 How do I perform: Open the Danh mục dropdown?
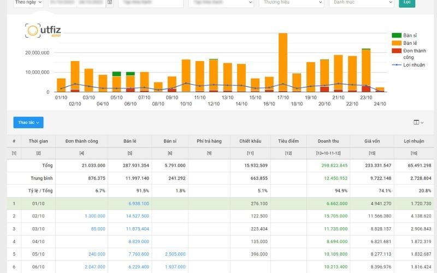tap(362, 3)
